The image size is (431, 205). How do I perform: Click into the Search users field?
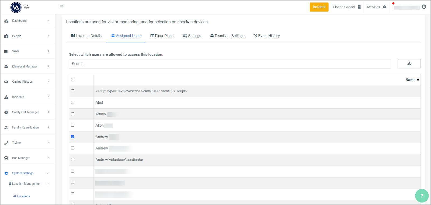230,64
